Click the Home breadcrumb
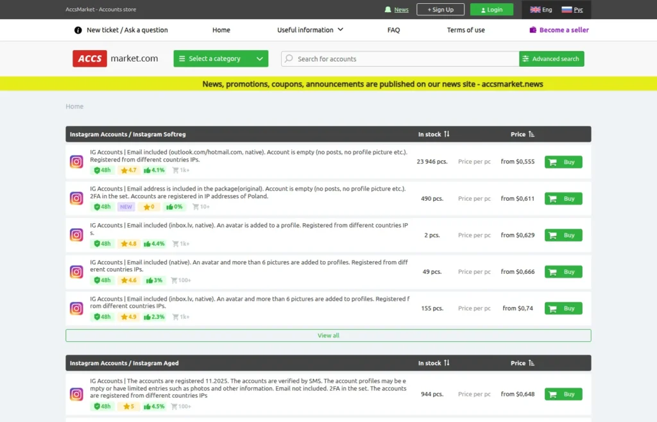Screen dimensions: 657x422 coord(74,106)
